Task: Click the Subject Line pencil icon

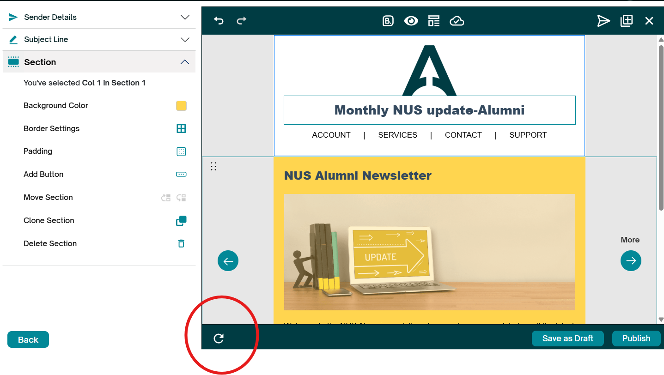Action: (x=13, y=40)
